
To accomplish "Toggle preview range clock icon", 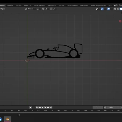I will [105, 107].
